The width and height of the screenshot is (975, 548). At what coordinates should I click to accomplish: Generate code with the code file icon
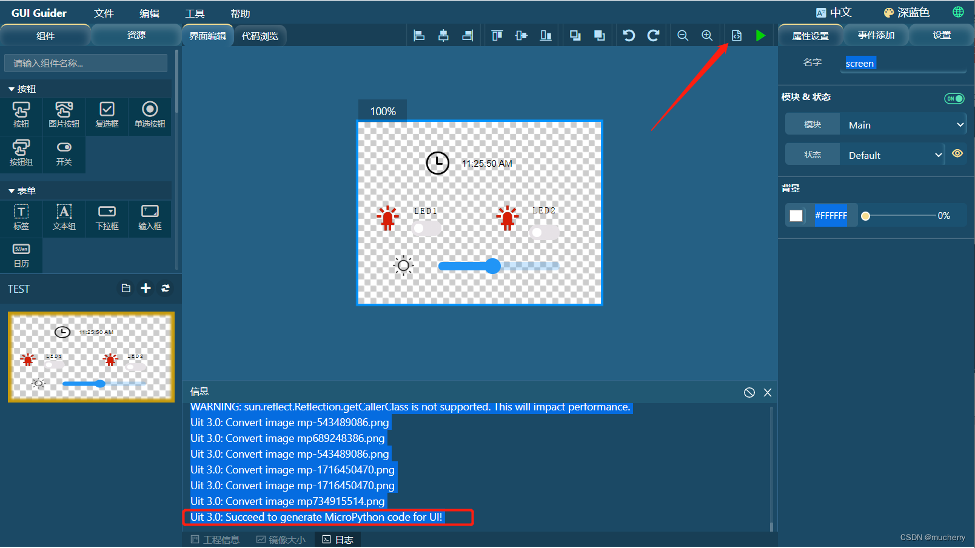737,36
